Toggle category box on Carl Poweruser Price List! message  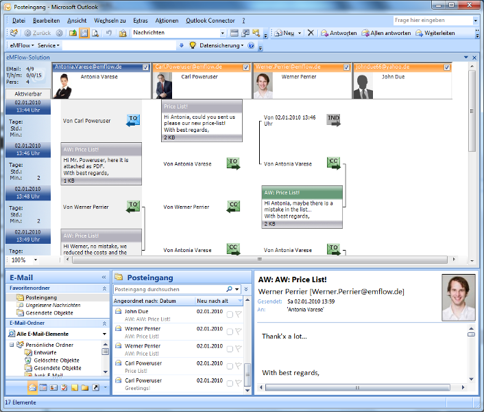230,366
